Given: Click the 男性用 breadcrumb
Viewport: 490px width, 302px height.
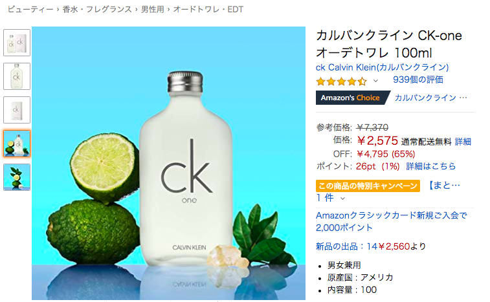Looking at the screenshot, I should (153, 9).
